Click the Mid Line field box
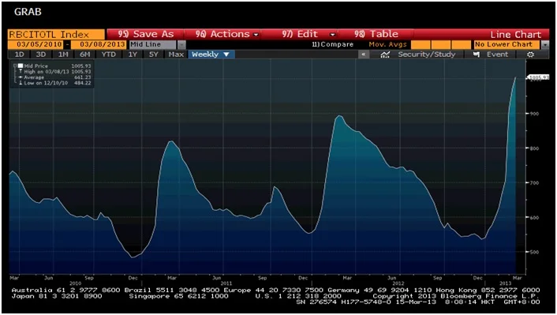The width and height of the screenshot is (557, 315). [153, 44]
